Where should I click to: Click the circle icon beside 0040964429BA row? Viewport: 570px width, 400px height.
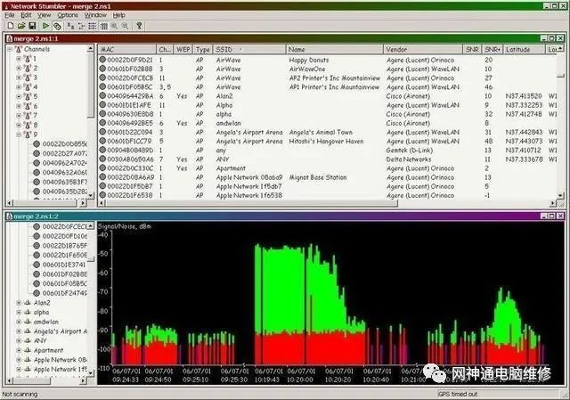pos(102,96)
